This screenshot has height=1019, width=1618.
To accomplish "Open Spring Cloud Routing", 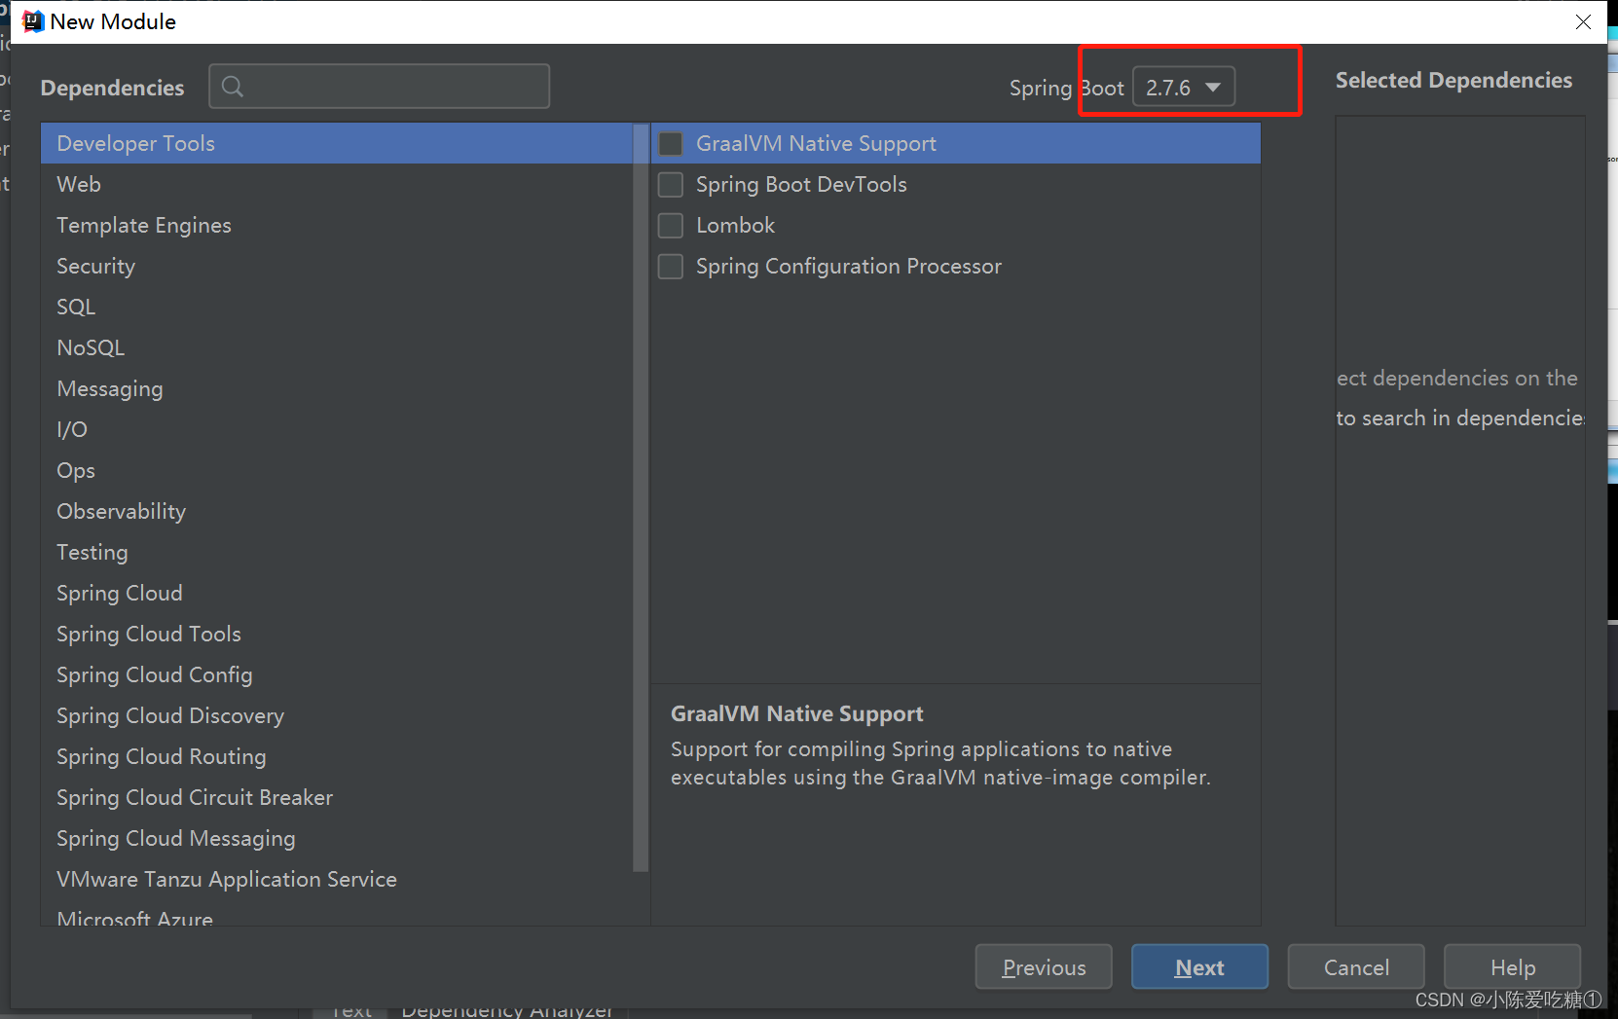I will 337,756.
